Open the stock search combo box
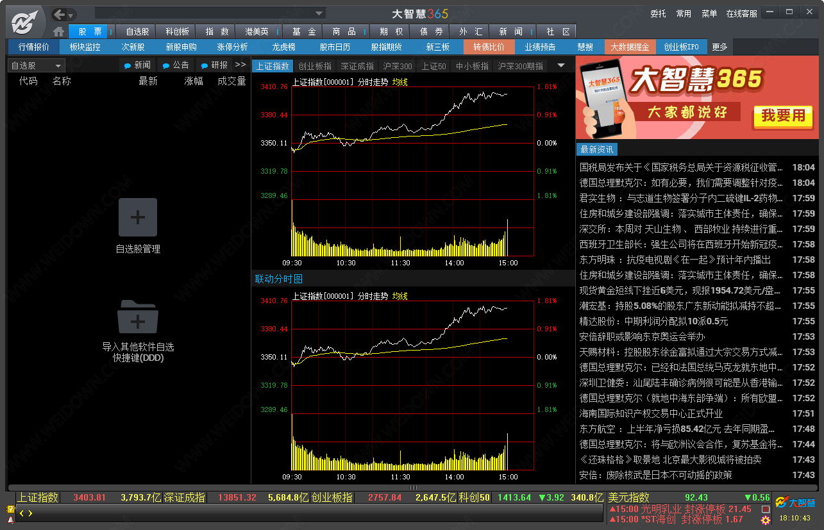The image size is (824, 530). click(x=210, y=13)
